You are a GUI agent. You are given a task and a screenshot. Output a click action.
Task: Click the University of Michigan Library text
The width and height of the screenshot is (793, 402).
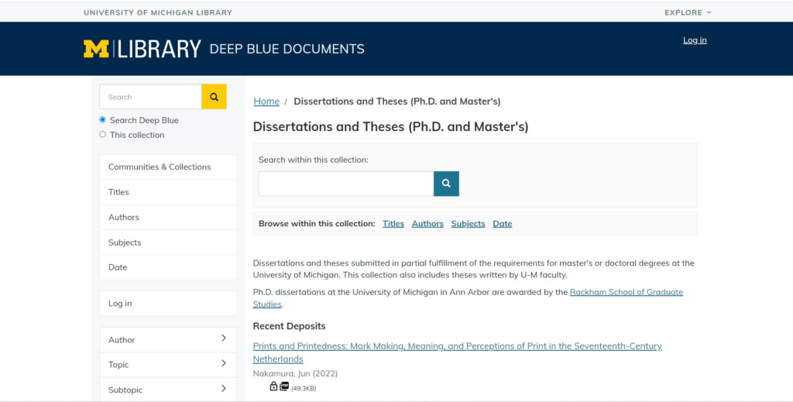tap(158, 12)
